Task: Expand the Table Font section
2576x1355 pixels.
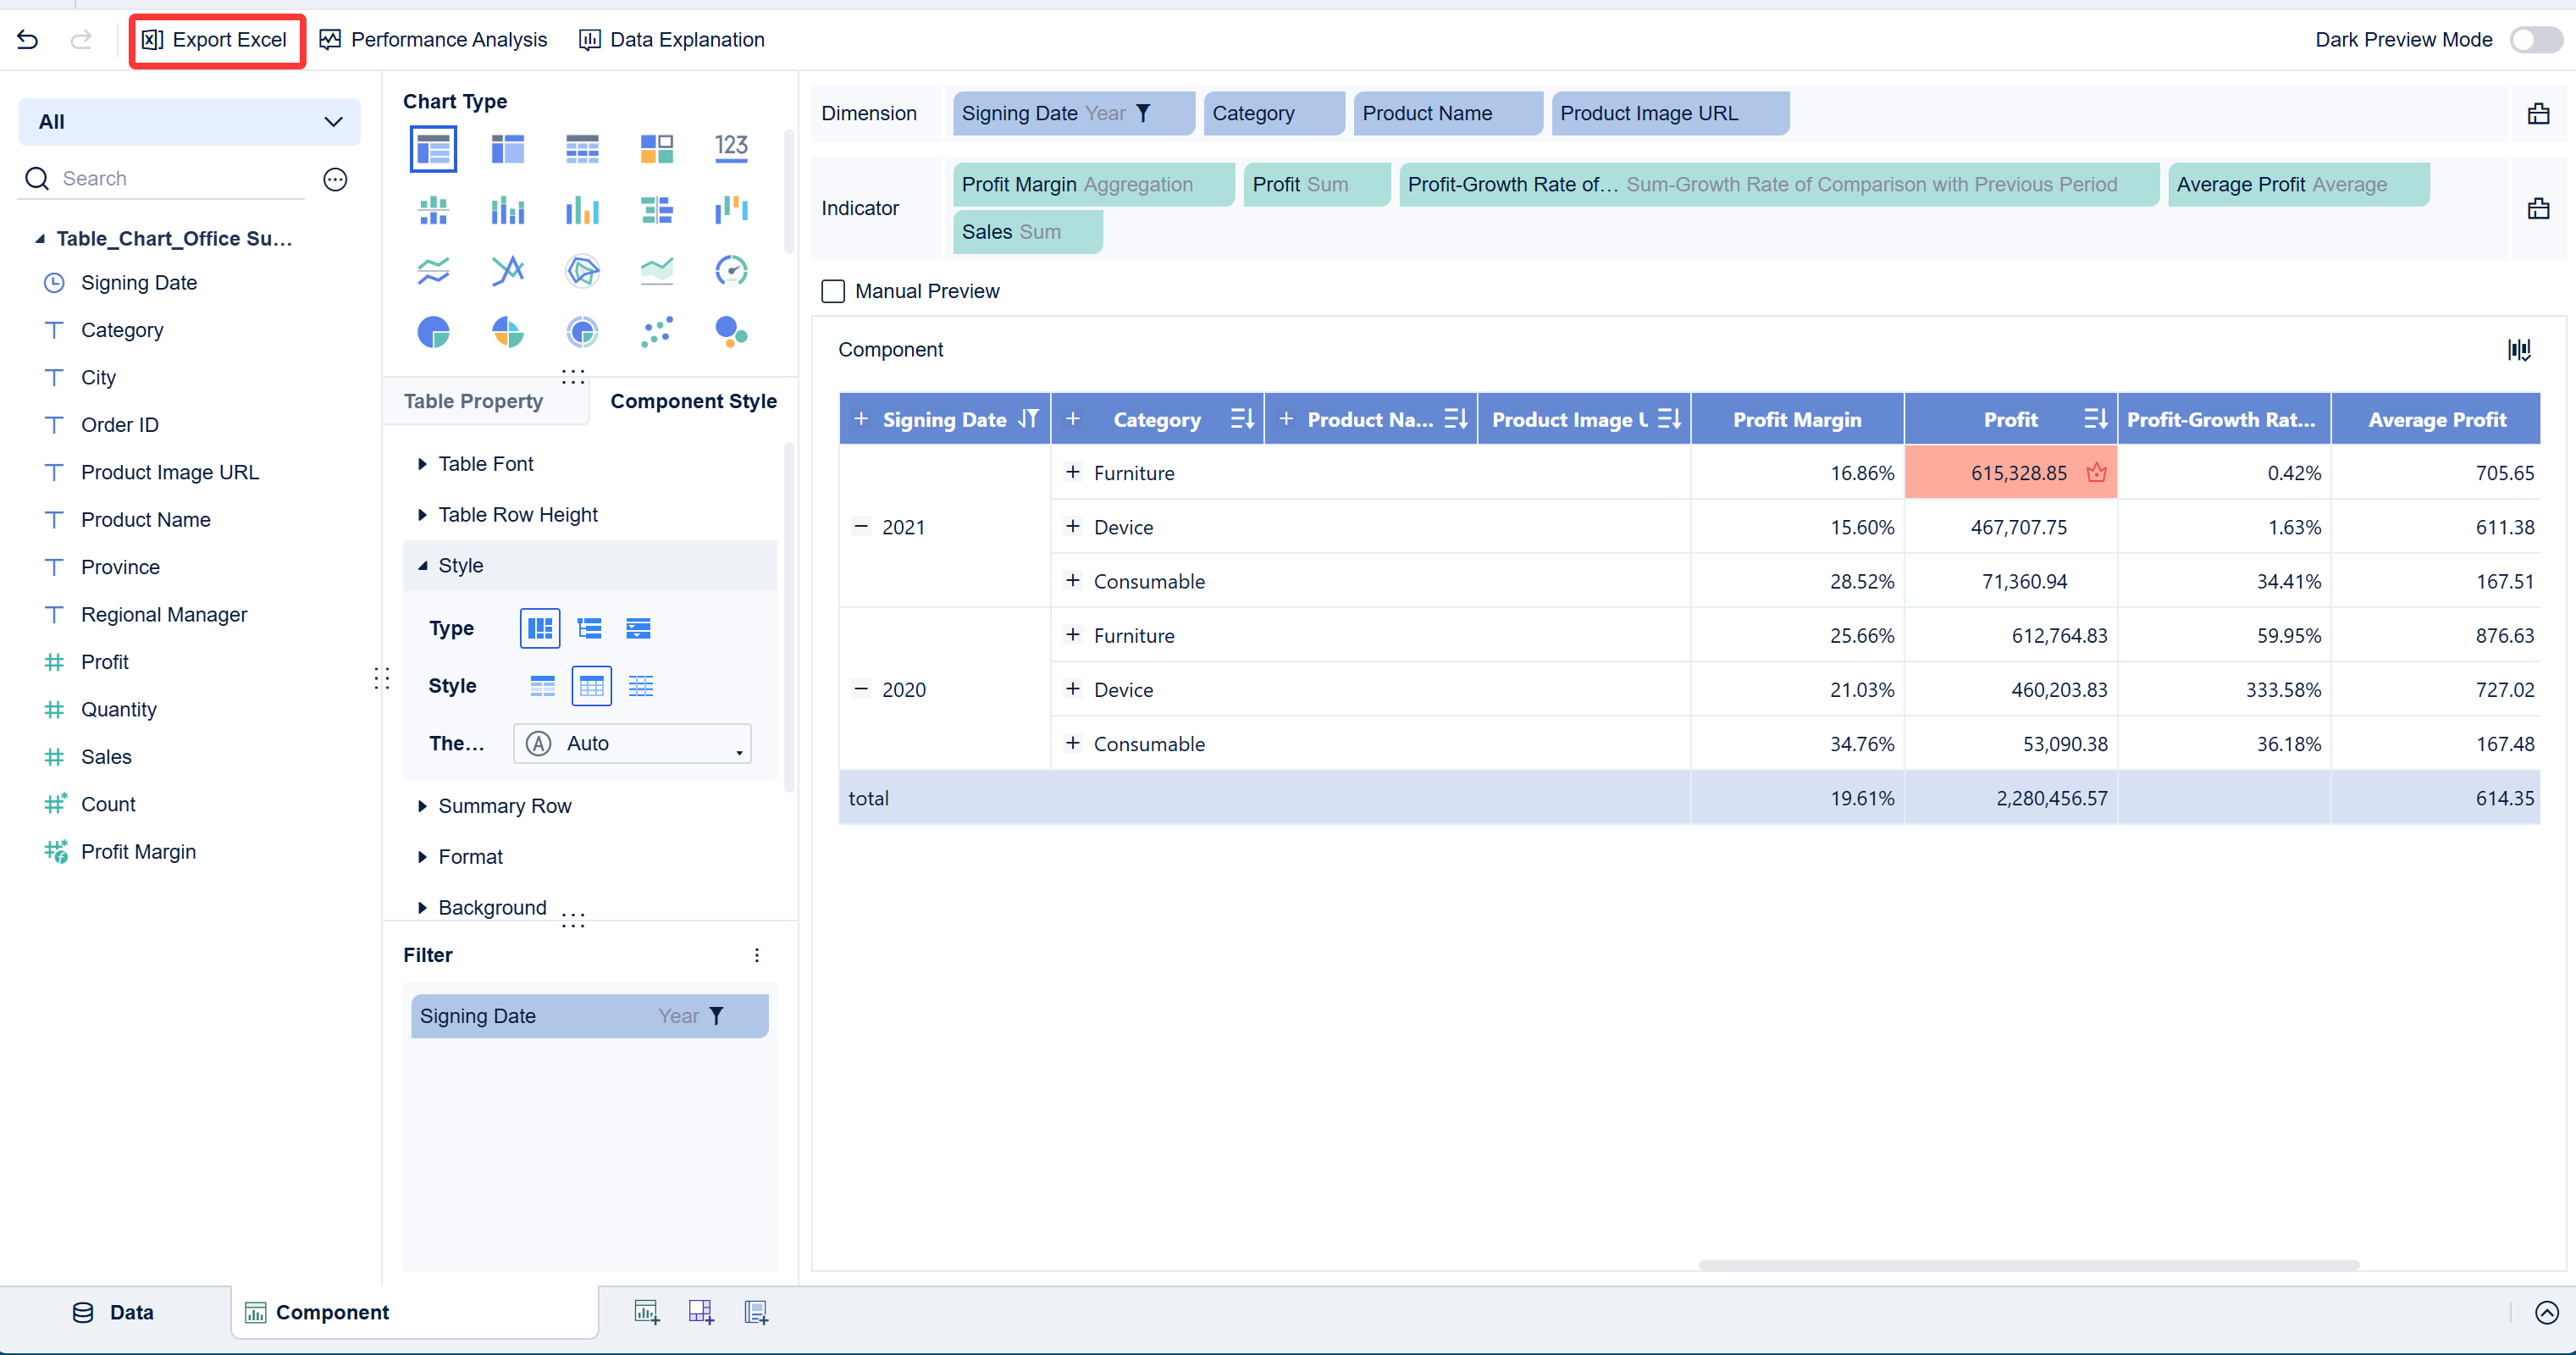Action: point(486,464)
